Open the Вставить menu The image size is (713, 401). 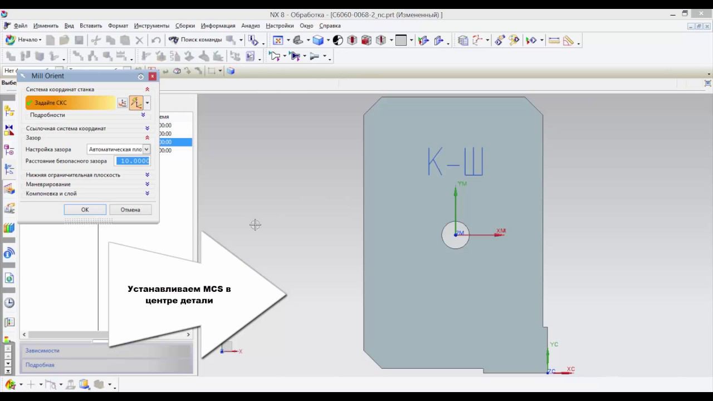91,26
